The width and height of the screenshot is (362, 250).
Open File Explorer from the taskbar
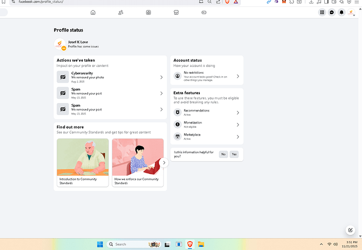pos(200,244)
